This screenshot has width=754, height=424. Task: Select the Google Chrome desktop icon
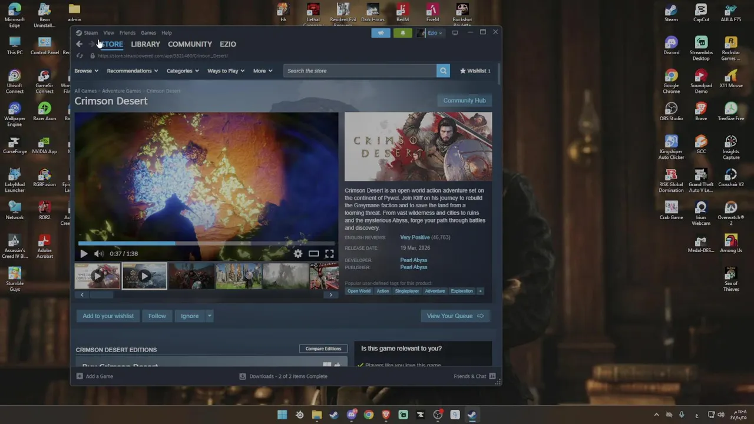pos(671,81)
